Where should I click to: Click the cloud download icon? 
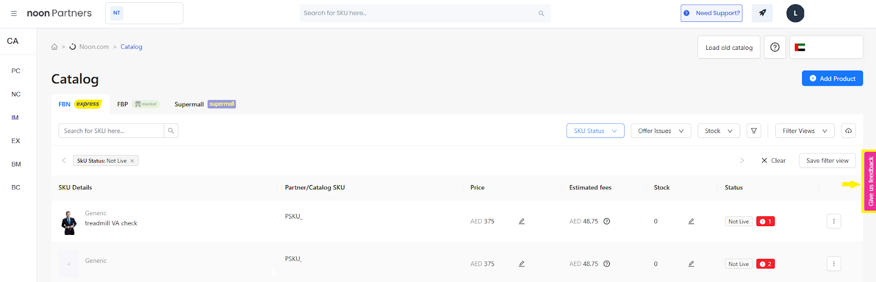848,131
